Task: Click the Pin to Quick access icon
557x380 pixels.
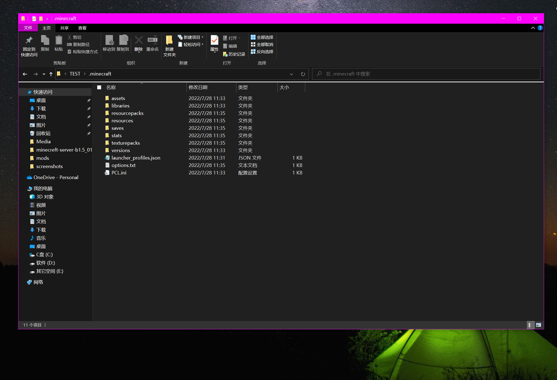Action: tap(29, 40)
